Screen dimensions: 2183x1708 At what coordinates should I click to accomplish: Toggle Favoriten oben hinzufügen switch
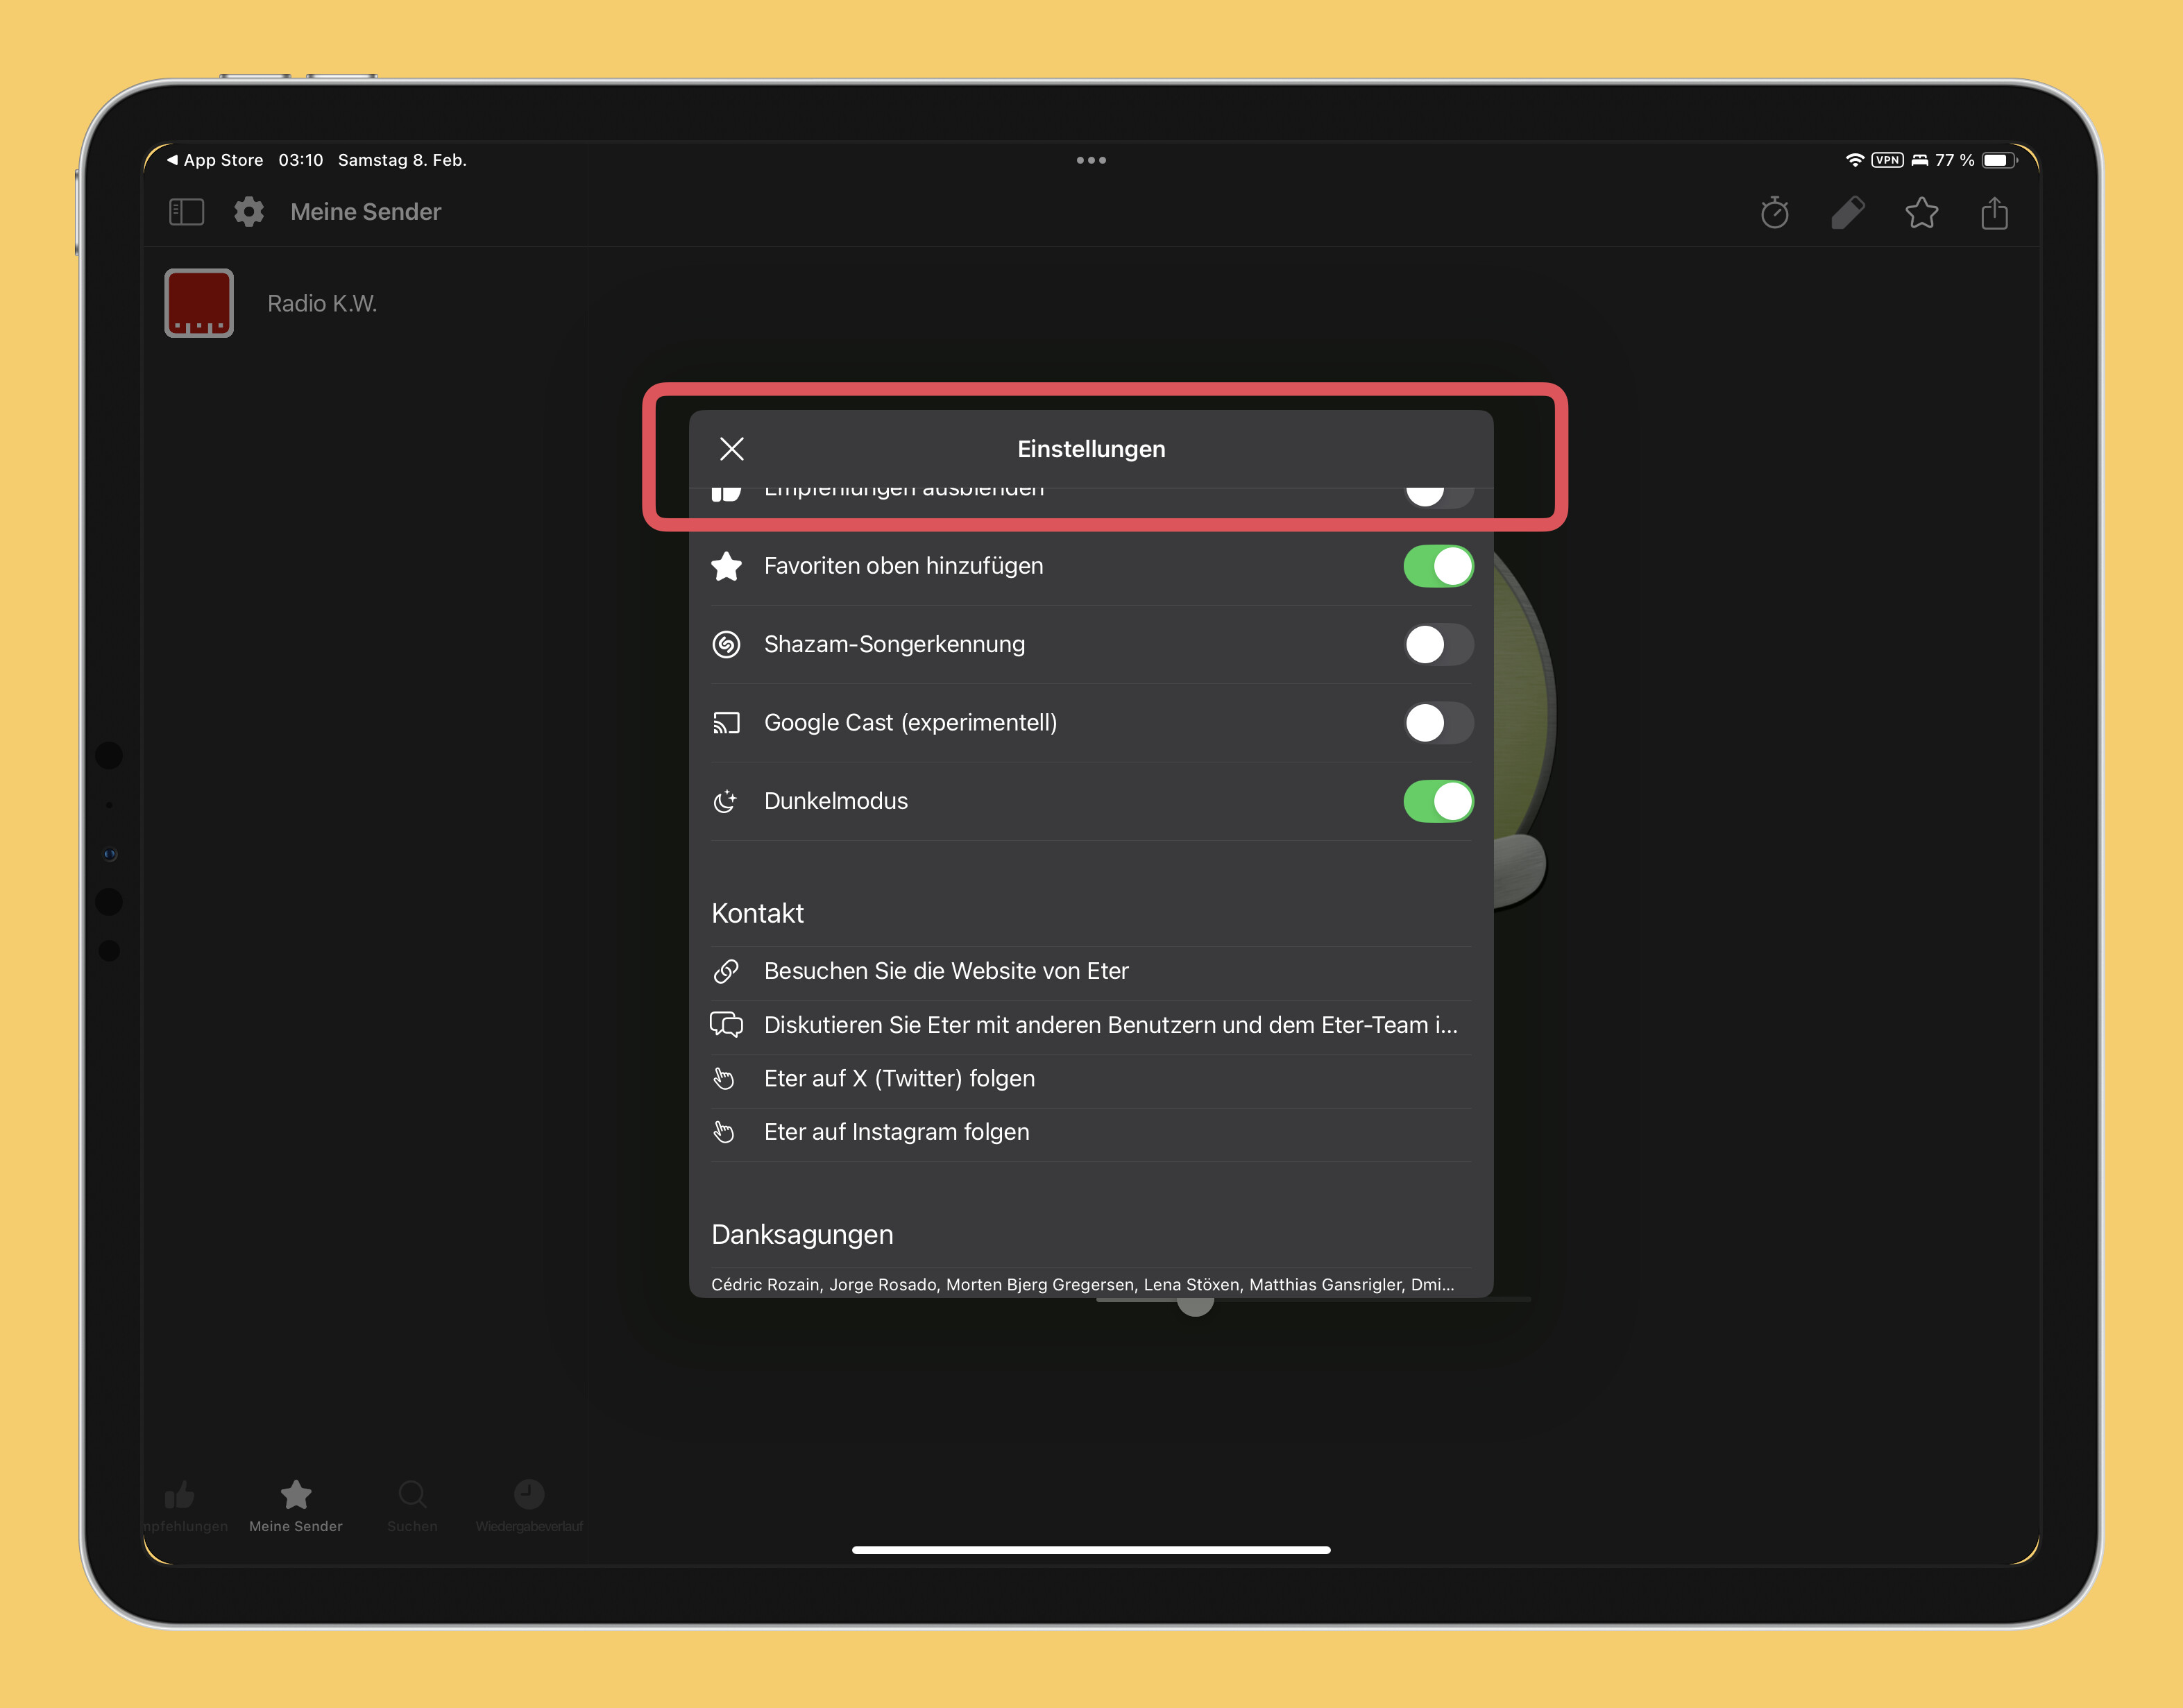(1438, 566)
